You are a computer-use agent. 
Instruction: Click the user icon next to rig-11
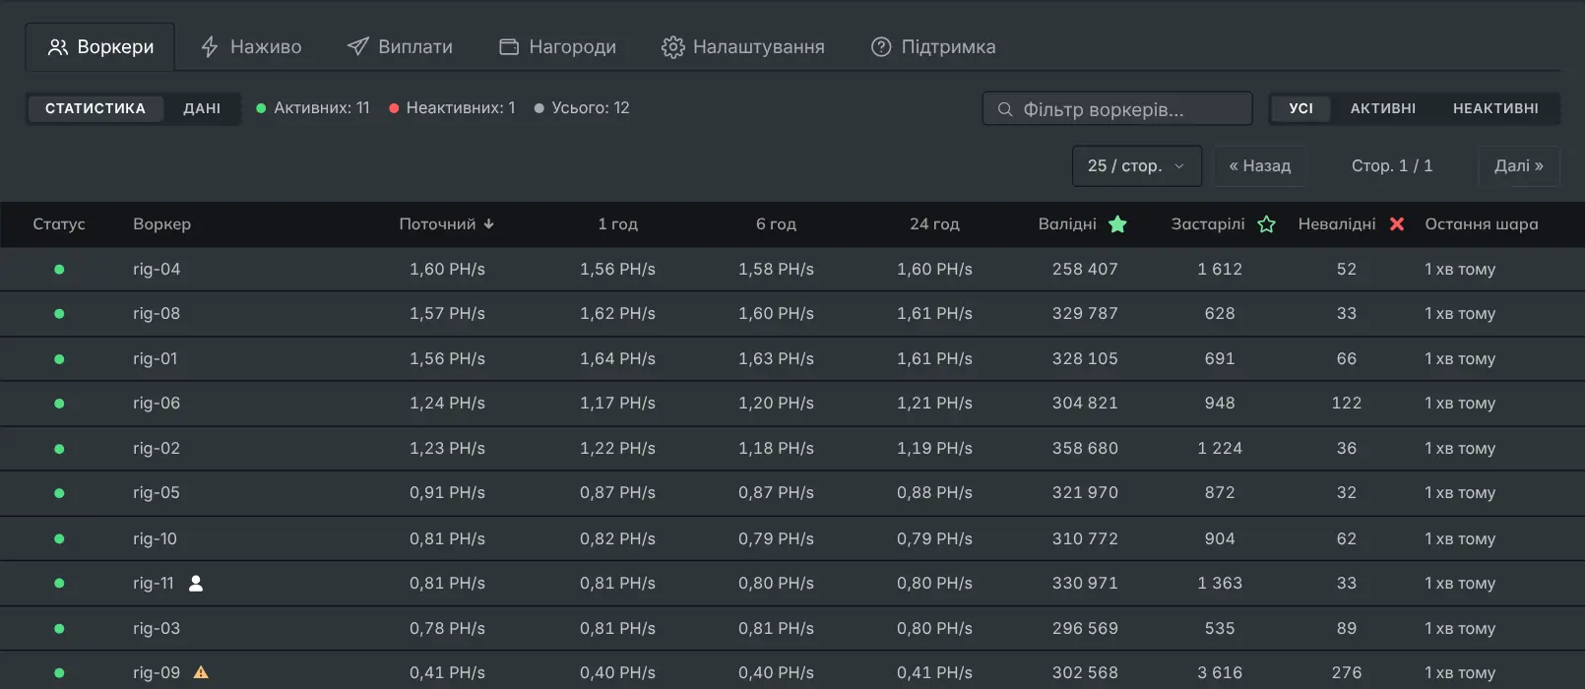tap(196, 584)
